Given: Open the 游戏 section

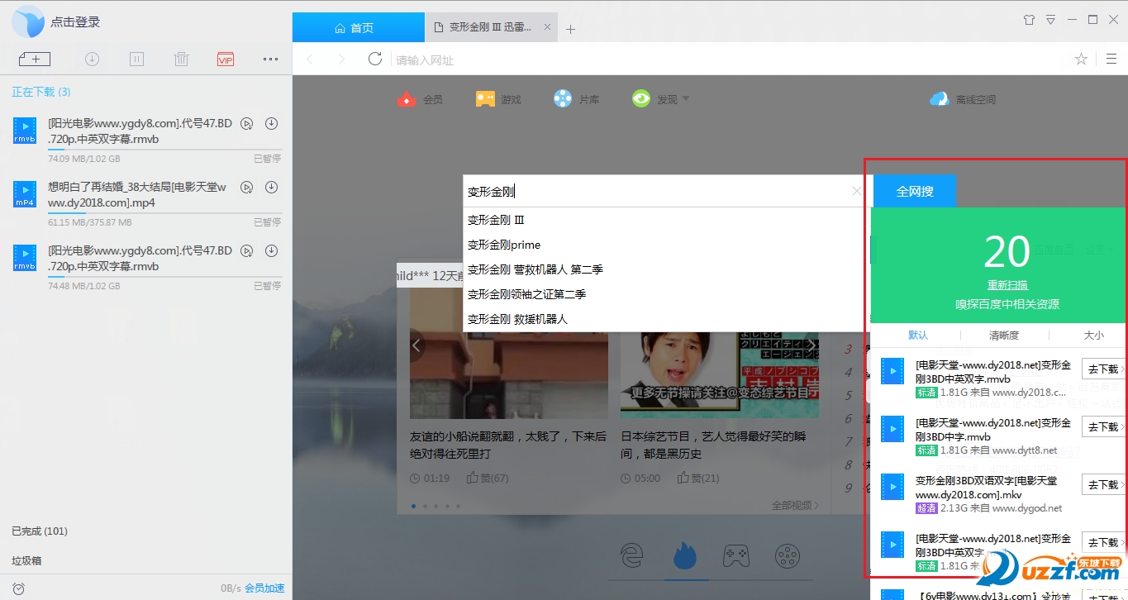Looking at the screenshot, I should (498, 99).
